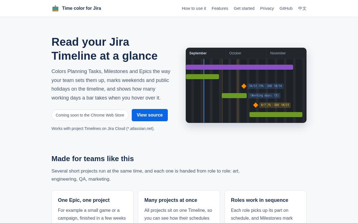This screenshot has height=223, width=358.
Task: Open the One Epic, one project card
Action: click(92, 207)
